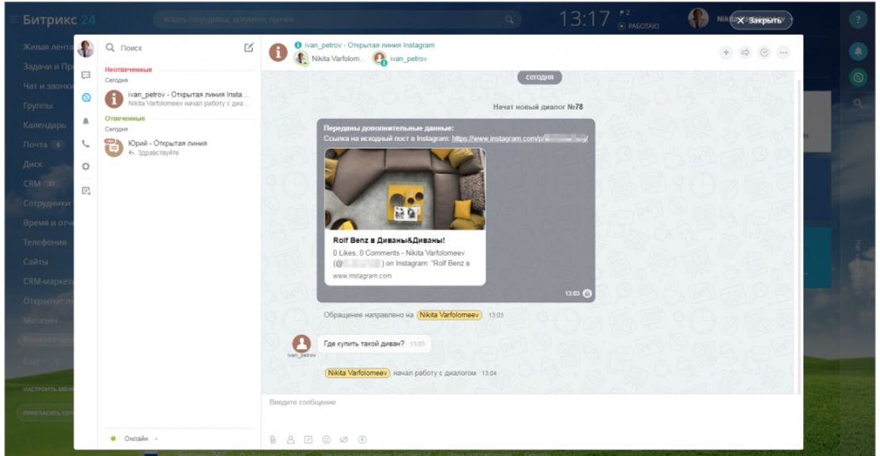Click the Поиск search field
Screen dimensions: 880x456
pos(173,47)
